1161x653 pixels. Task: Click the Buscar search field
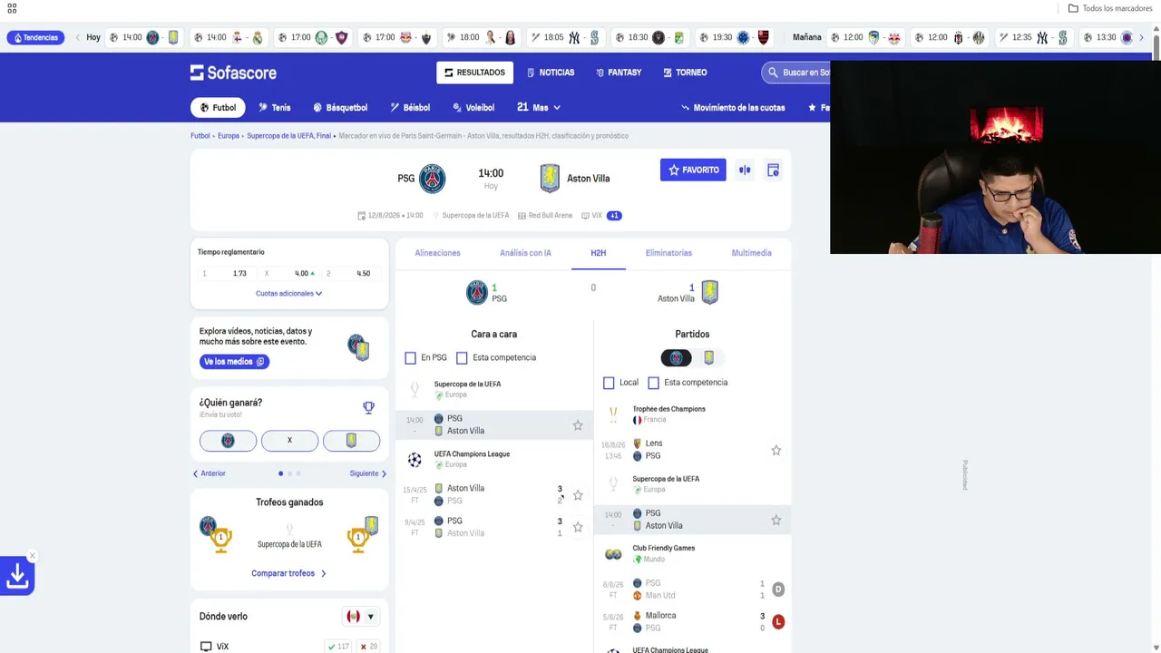796,73
